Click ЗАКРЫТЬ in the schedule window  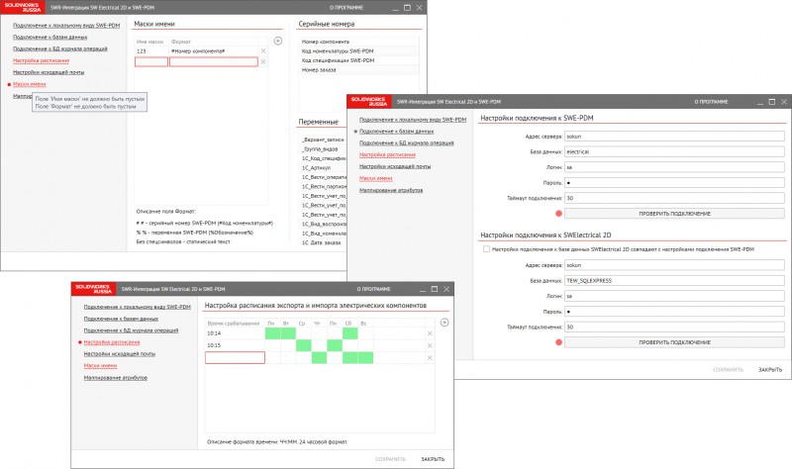(x=433, y=459)
